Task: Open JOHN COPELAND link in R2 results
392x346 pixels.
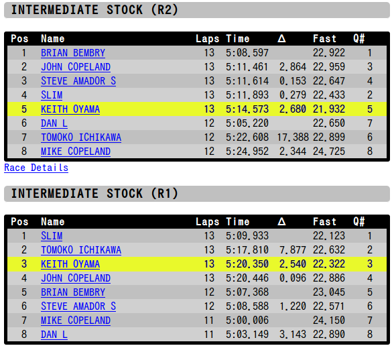Action: pos(76,67)
